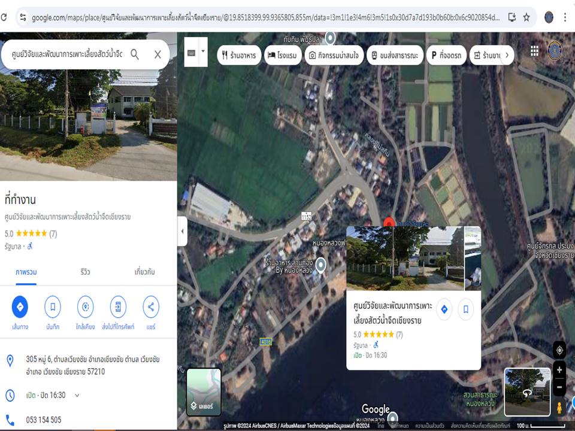This screenshot has width=575, height=431.
Task: Click the เส้นทาง directions button
Action: pyautogui.click(x=20, y=306)
